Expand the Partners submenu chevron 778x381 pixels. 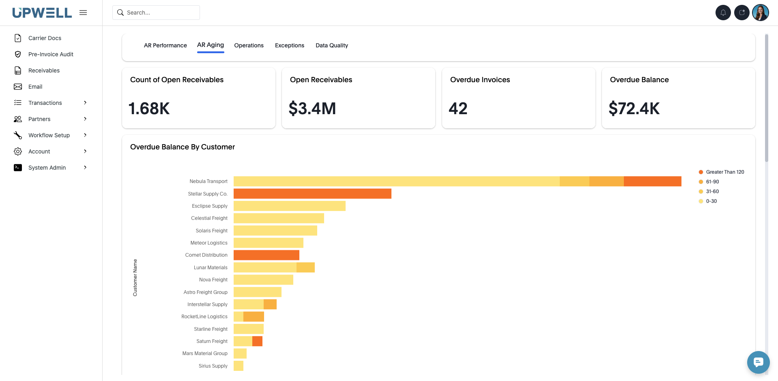point(85,119)
